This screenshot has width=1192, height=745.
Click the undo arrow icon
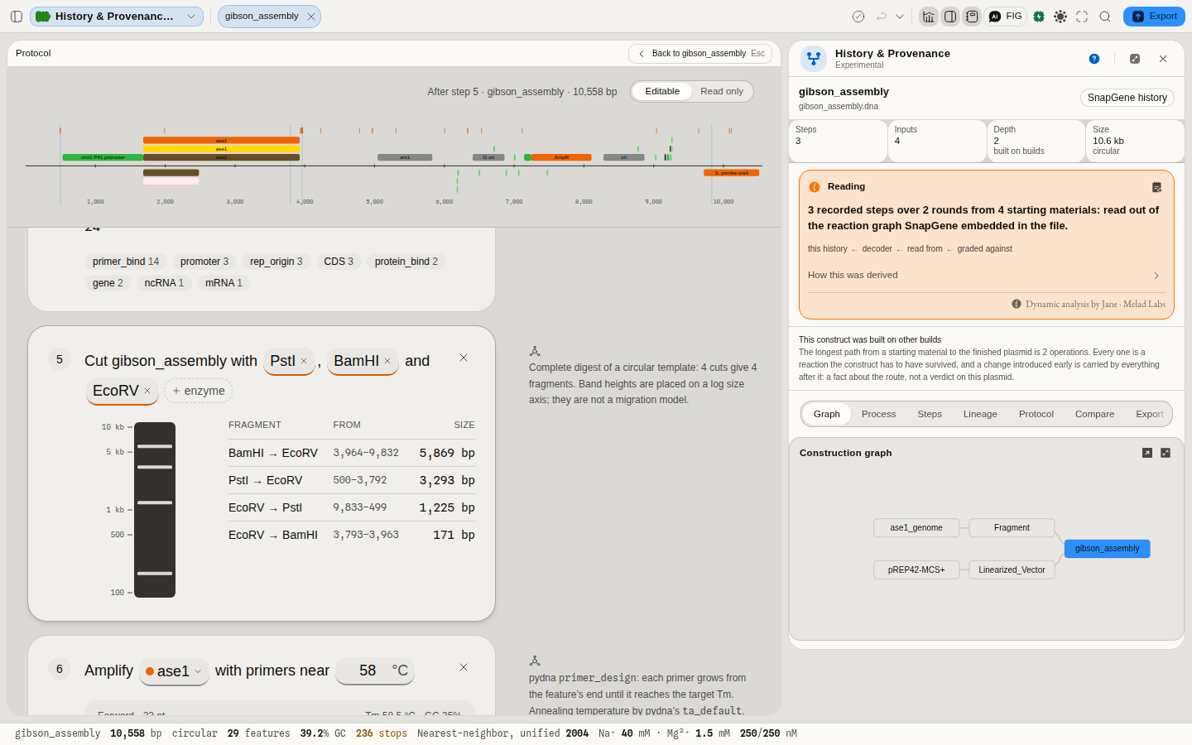click(882, 17)
